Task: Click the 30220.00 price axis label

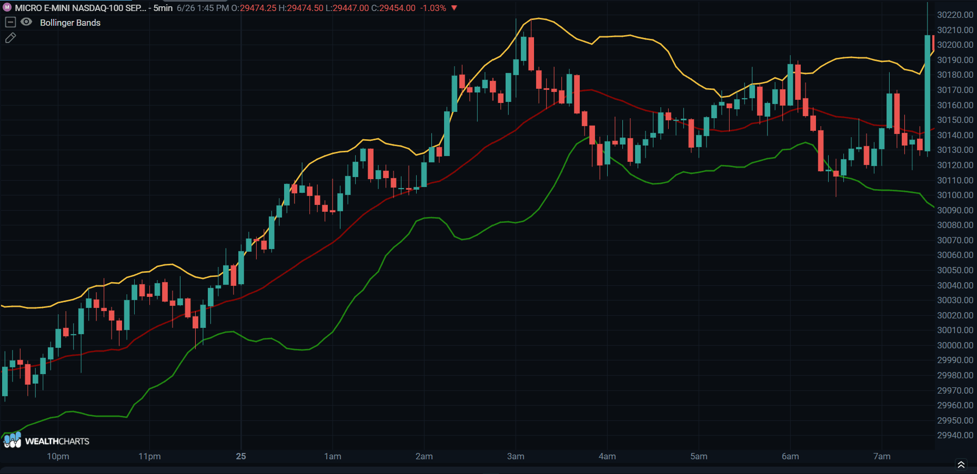Action: coord(955,15)
